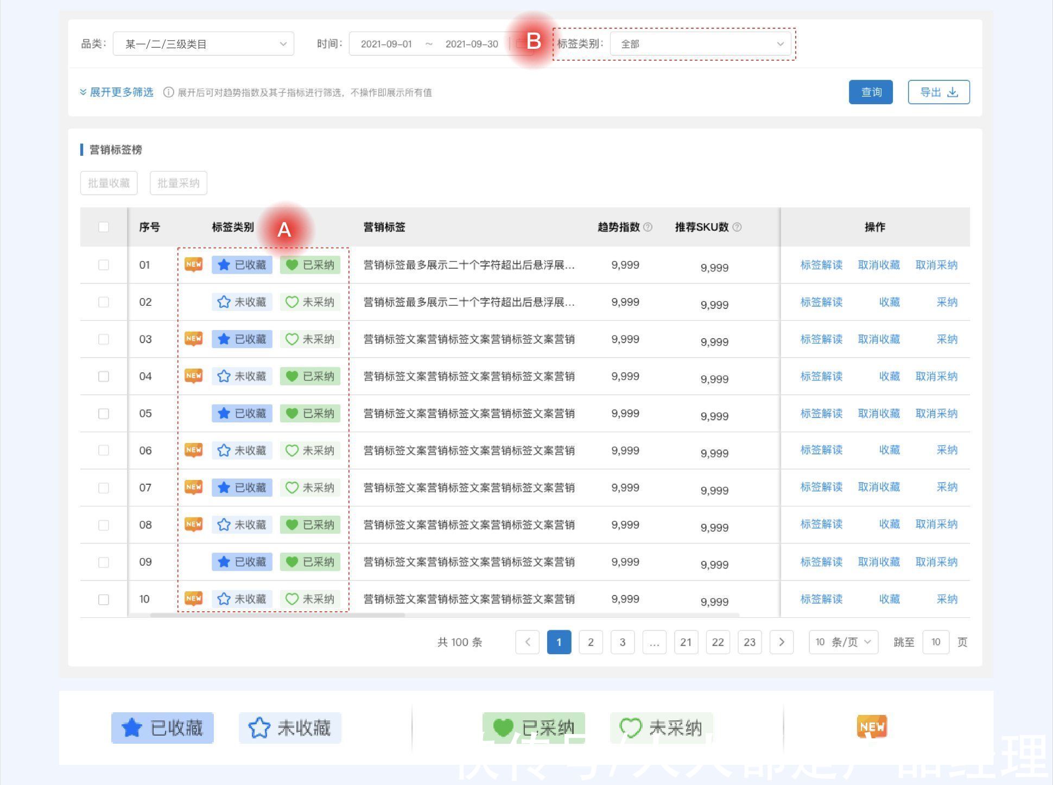Click the help icon beside 趋势指数 header
Image resolution: width=1053 pixels, height=785 pixels.
coord(648,227)
